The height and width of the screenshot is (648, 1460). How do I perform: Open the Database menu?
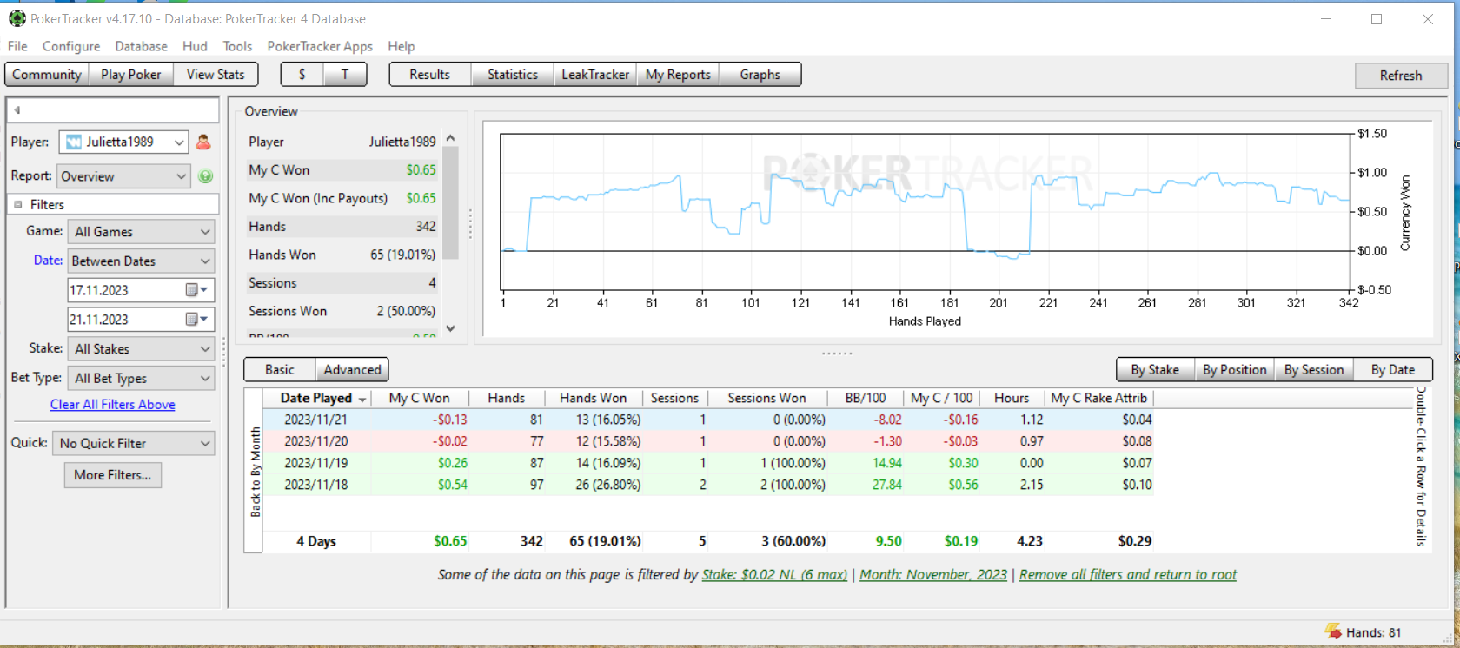click(x=141, y=46)
